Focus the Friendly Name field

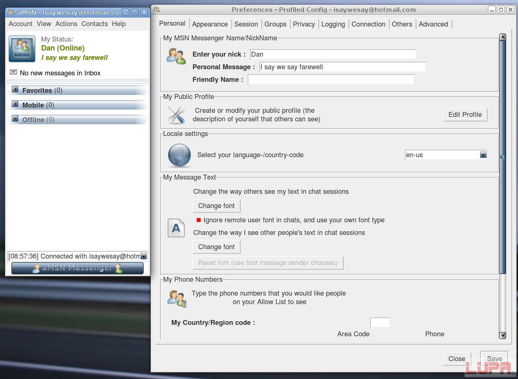pyautogui.click(x=331, y=79)
